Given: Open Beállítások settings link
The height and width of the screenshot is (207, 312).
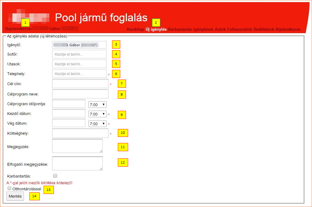Looking at the screenshot, I should pyautogui.click(x=264, y=29).
